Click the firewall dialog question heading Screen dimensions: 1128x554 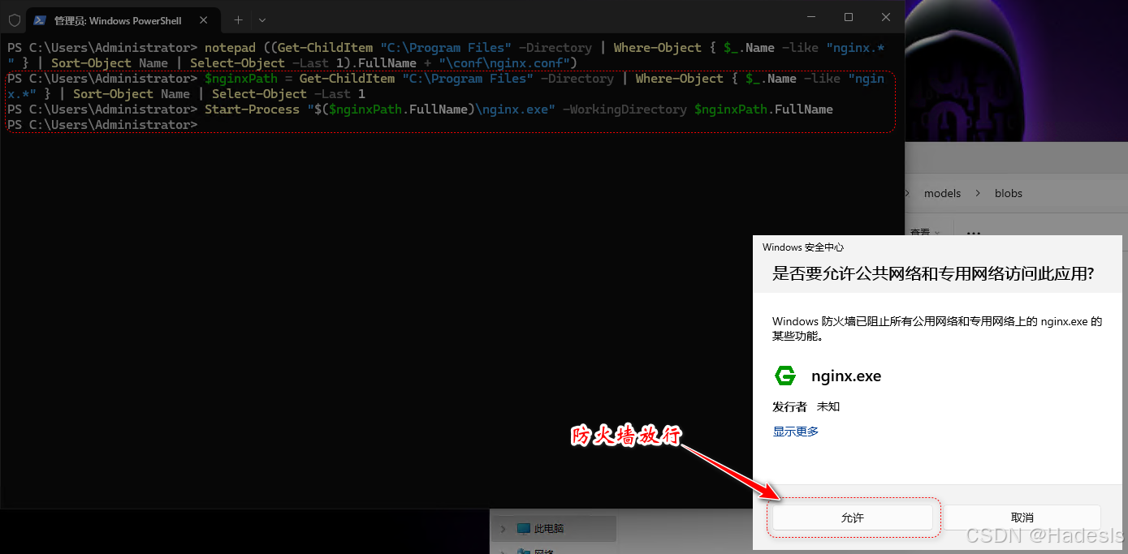click(x=933, y=274)
